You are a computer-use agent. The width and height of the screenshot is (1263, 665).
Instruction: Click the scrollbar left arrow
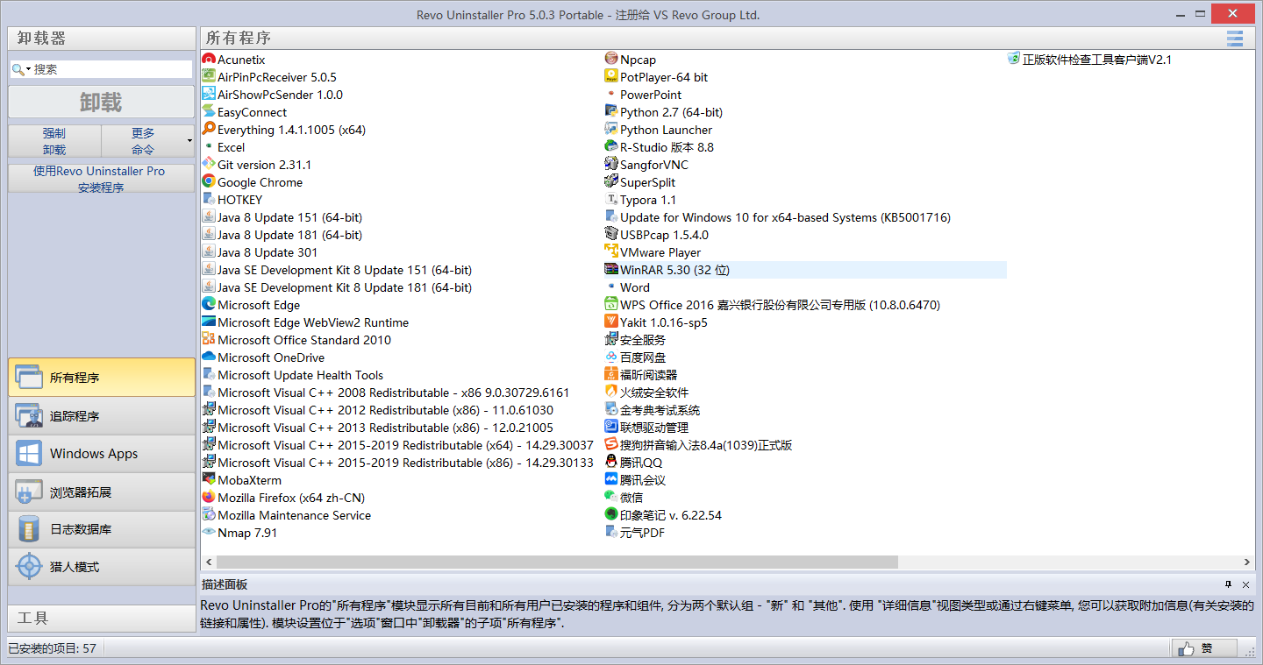click(208, 562)
